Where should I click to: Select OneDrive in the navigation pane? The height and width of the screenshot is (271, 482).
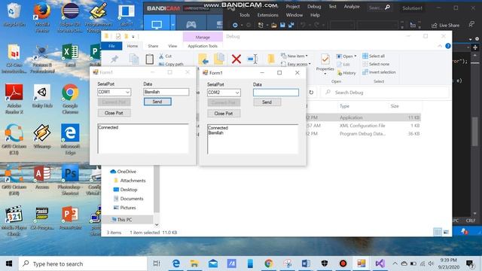pyautogui.click(x=123, y=172)
